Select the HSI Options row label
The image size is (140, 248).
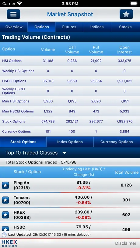(x=12, y=61)
